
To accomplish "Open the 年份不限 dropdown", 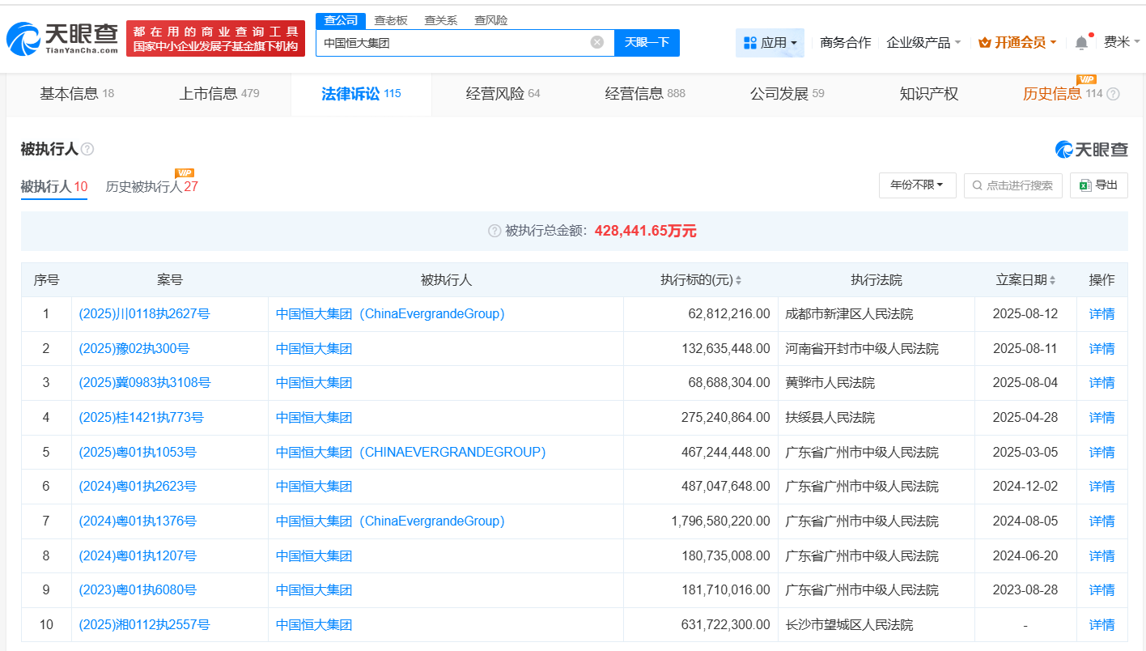I will (x=917, y=185).
